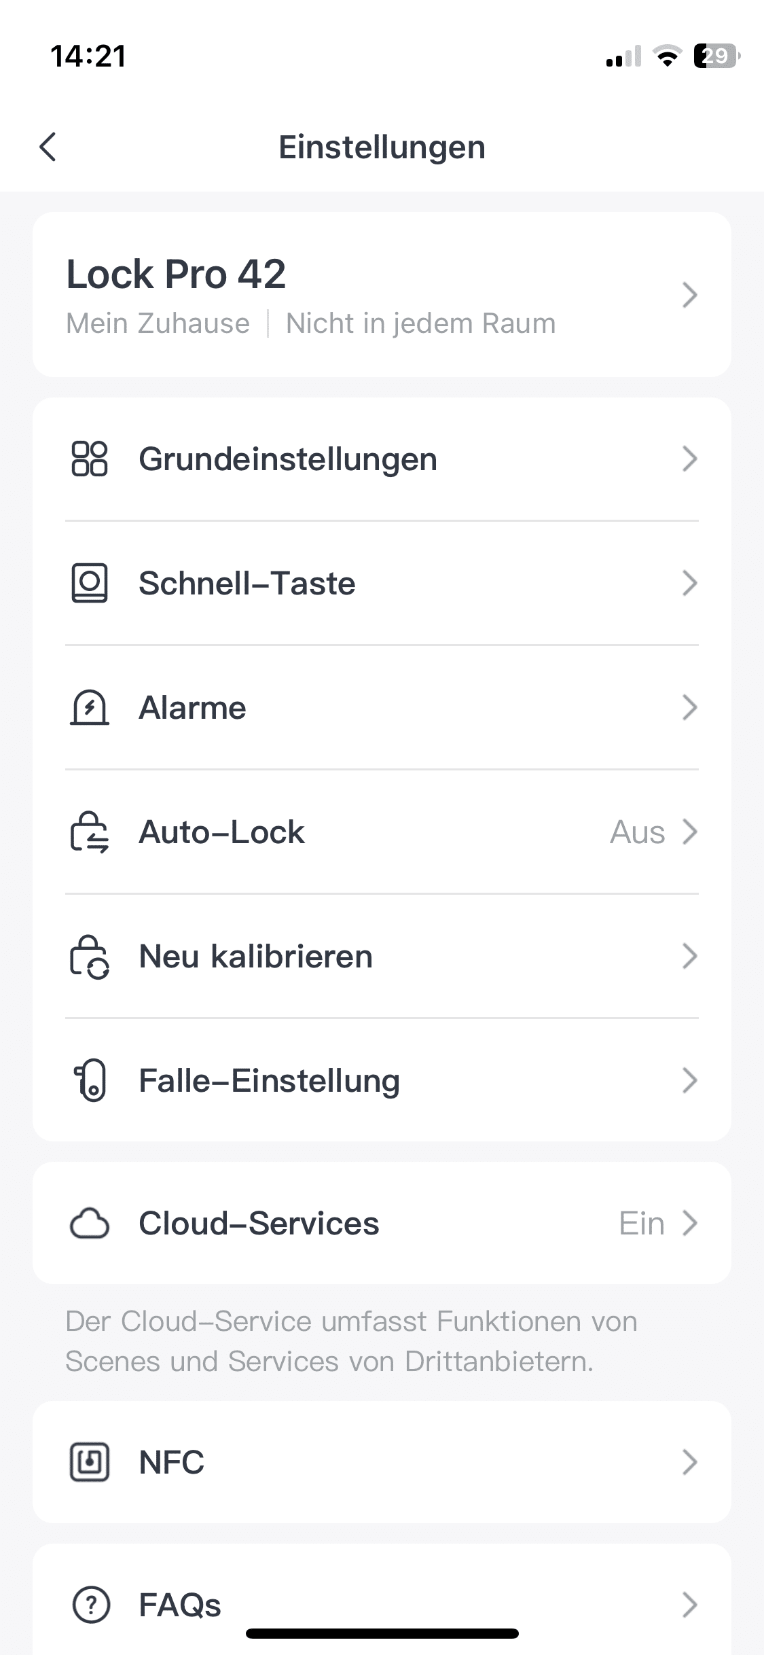Viewport: 764px width, 1655px height.
Task: Open the Schnell-Taste menu entry
Action: [247, 583]
